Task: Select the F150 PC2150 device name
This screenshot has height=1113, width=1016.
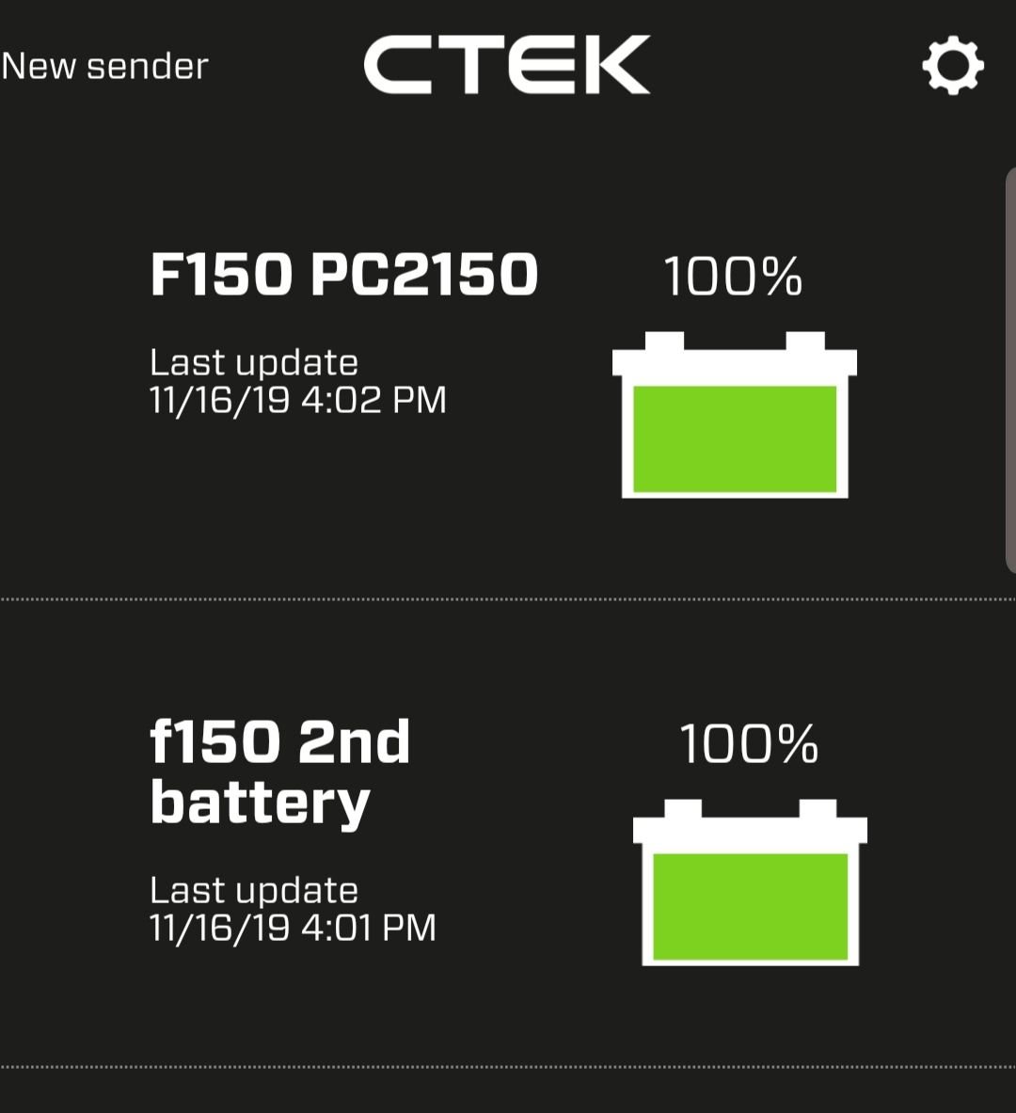Action: 342,275
